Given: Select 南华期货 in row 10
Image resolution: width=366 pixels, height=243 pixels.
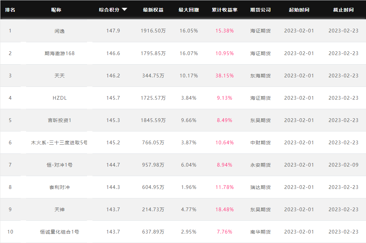Looking at the screenshot, I should point(260,232).
